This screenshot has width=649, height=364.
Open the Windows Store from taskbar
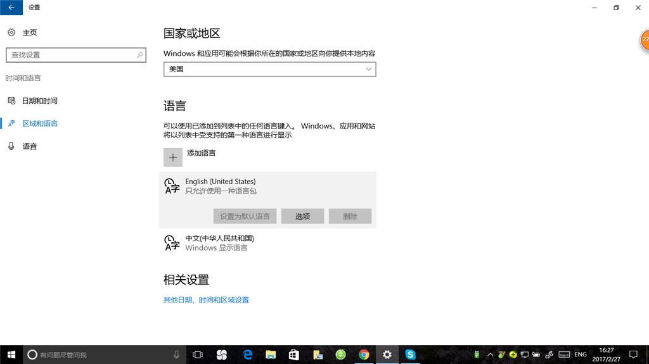294,355
